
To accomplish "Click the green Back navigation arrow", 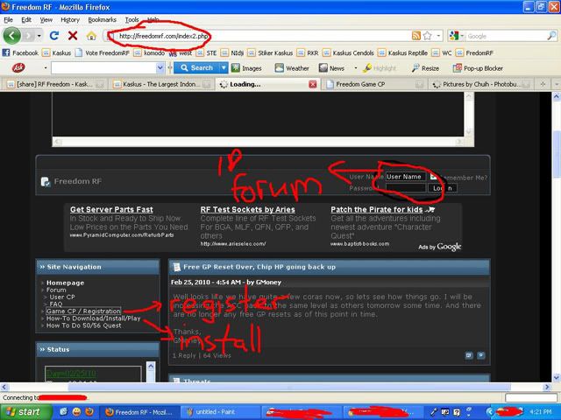I will (x=11, y=36).
